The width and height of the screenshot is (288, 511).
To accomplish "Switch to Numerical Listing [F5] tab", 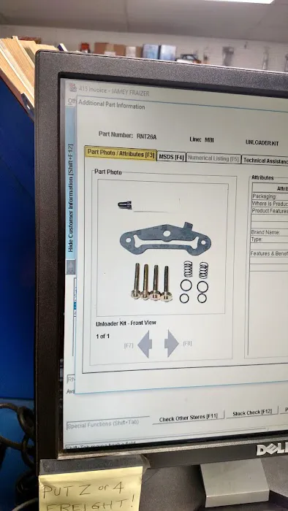I will click(x=213, y=158).
